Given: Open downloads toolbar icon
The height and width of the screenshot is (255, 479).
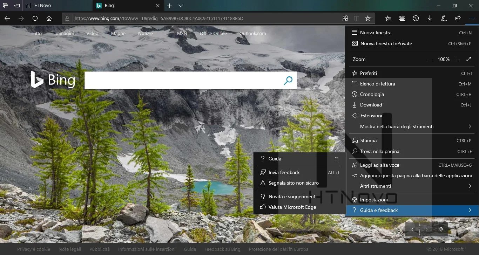Looking at the screenshot, I should click(430, 18).
